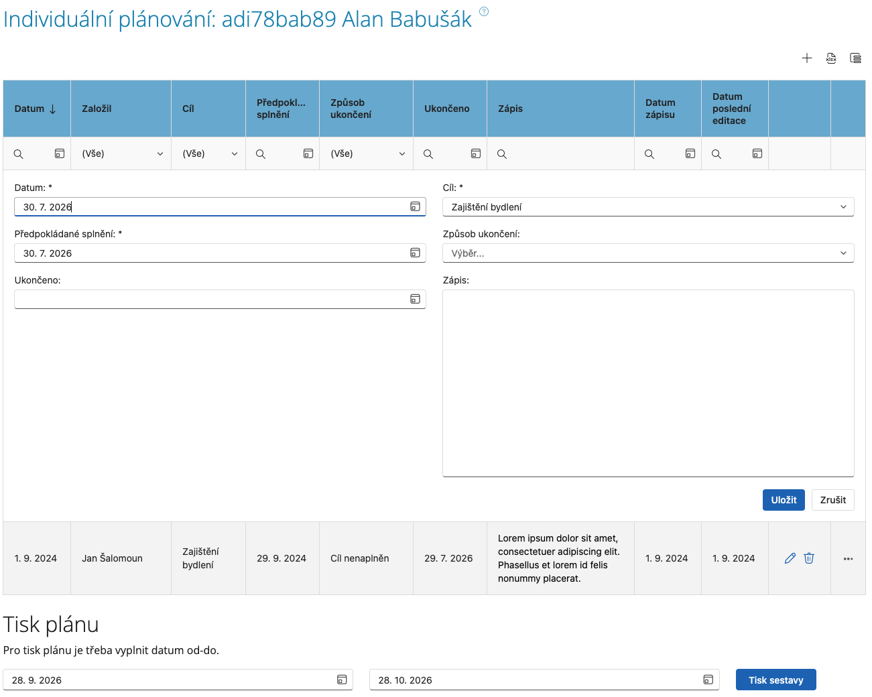
Task: Expand the Založil filter dropdown
Action: [x=160, y=154]
